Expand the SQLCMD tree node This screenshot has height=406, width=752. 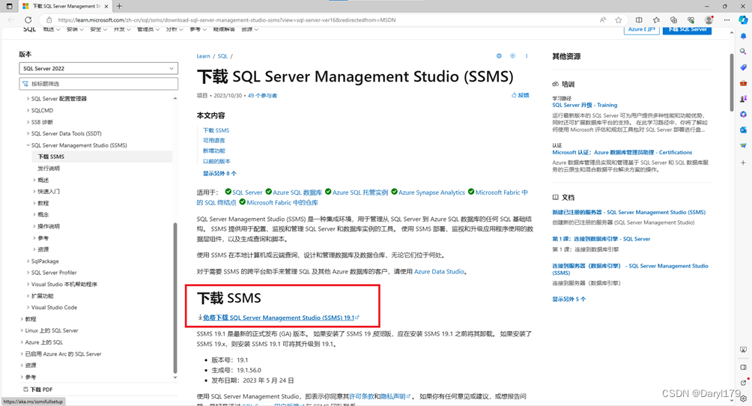point(28,110)
